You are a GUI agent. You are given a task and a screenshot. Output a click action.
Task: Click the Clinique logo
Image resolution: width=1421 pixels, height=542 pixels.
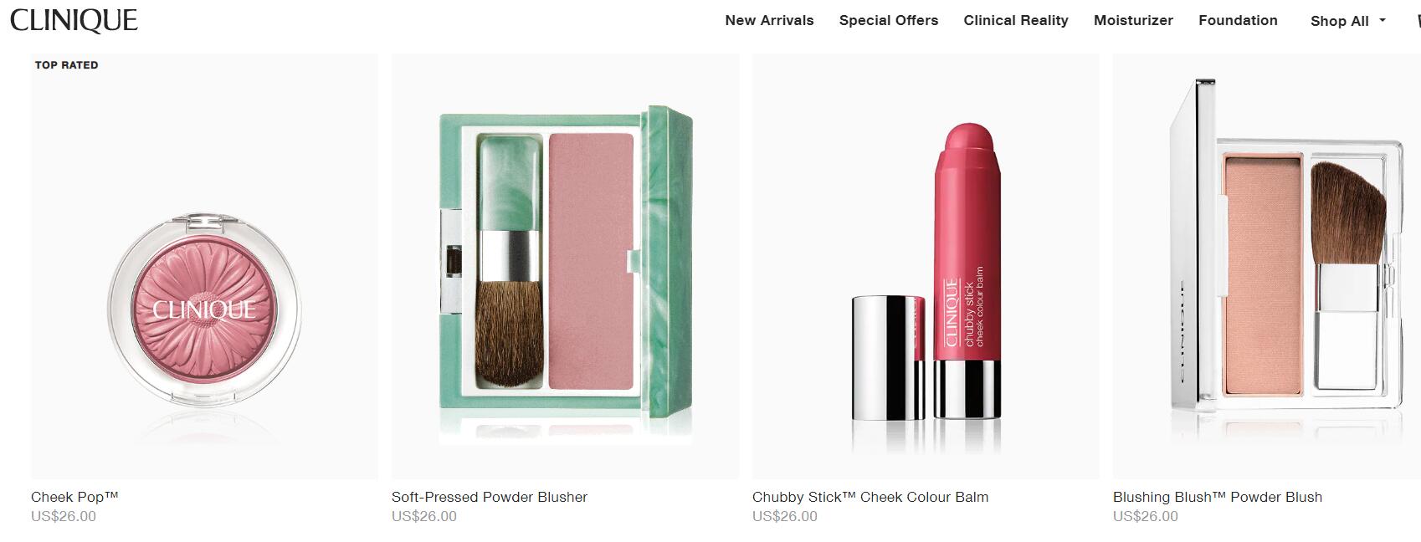(74, 20)
